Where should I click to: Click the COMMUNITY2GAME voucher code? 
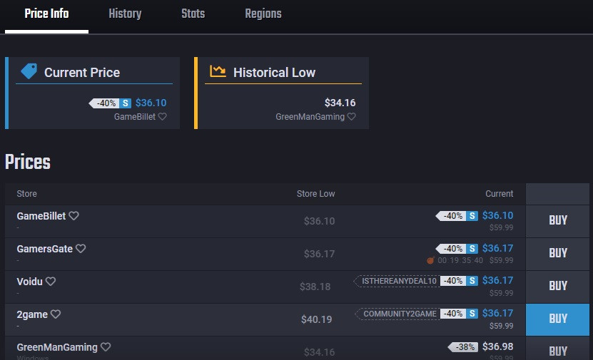[x=398, y=314]
